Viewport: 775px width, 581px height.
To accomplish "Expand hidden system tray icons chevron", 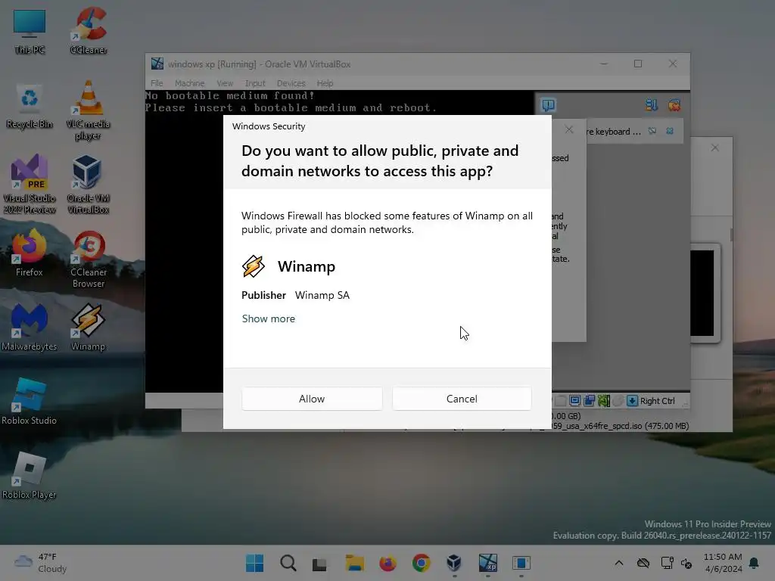I will (x=619, y=563).
